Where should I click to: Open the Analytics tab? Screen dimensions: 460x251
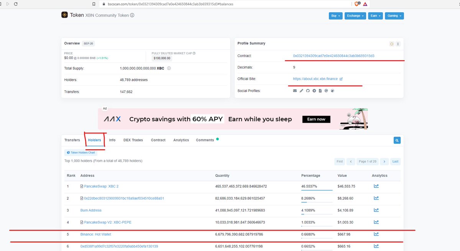[181, 140]
